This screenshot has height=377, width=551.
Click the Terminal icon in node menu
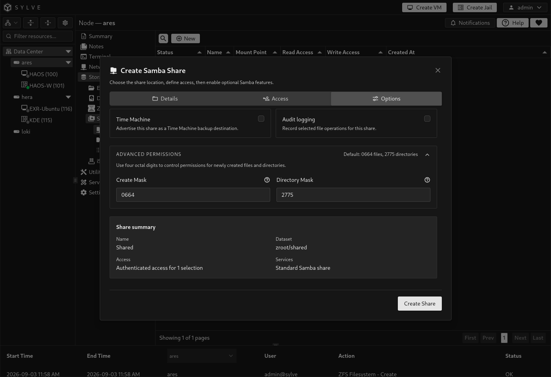click(x=84, y=57)
